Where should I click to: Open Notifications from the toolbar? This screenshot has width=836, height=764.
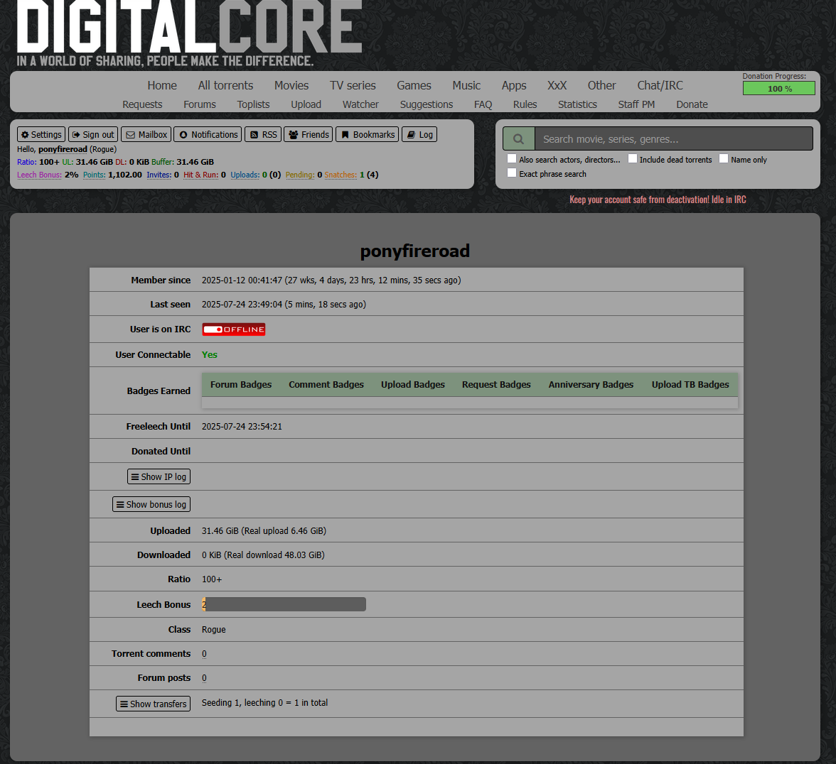(208, 135)
